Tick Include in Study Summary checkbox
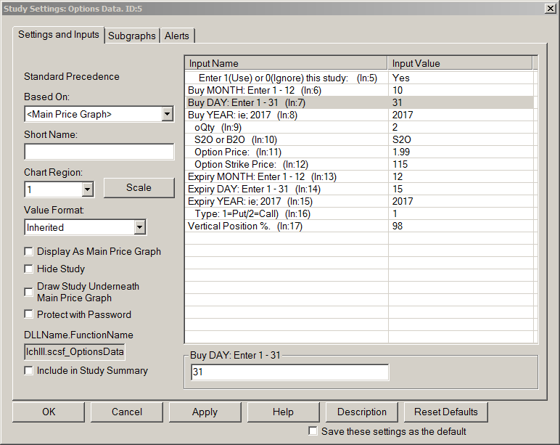This screenshot has width=560, height=445. (29, 370)
